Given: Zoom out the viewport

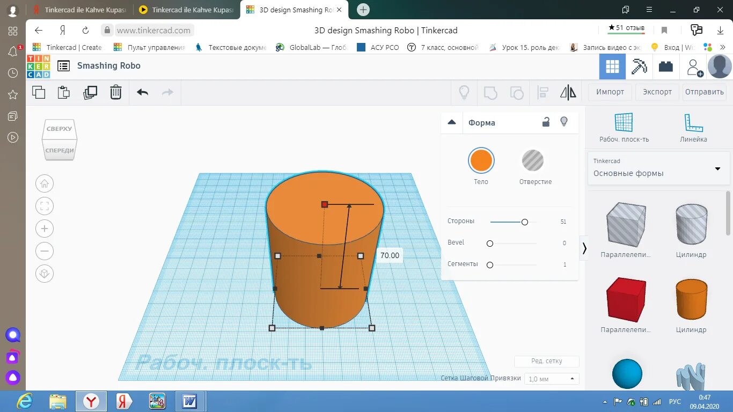Looking at the screenshot, I should pos(45,251).
